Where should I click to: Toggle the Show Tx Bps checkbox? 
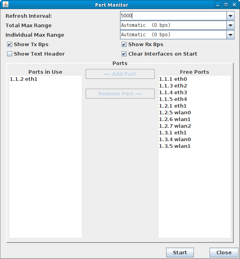coord(9,45)
